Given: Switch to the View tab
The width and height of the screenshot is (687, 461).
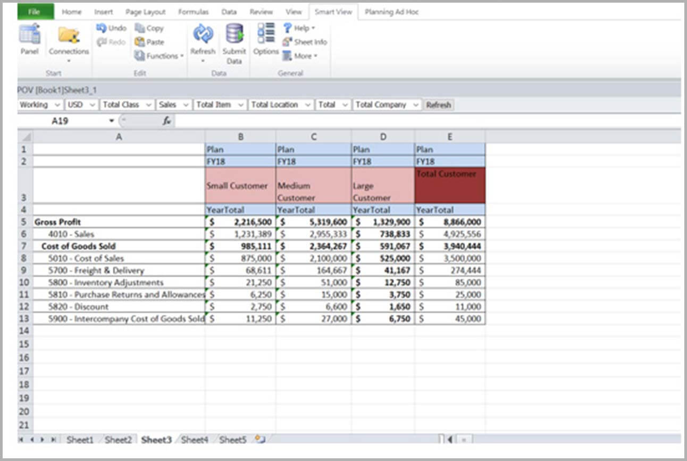Looking at the screenshot, I should point(294,12).
